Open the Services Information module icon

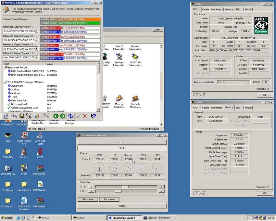(x=119, y=60)
